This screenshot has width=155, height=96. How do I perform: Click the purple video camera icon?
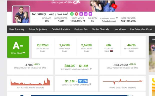tap(90, 14)
